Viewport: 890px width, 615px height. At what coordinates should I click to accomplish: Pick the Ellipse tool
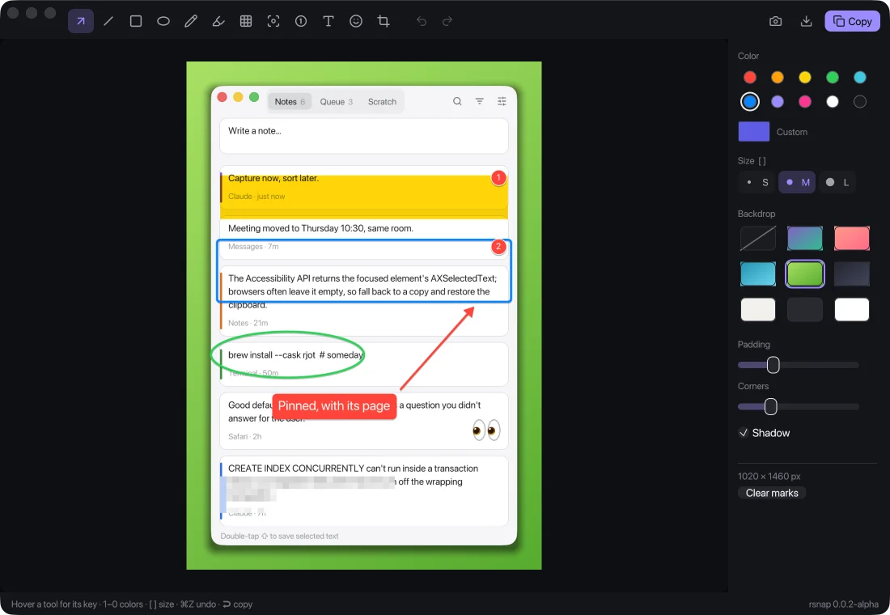(x=163, y=22)
